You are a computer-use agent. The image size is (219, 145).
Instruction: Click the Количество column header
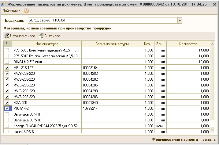click(x=188, y=44)
